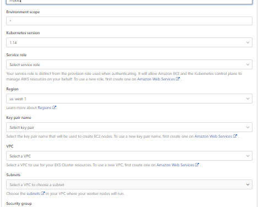Open the Select key pair dropdown
Image resolution: width=258 pixels, height=207 pixels.
coord(129,127)
